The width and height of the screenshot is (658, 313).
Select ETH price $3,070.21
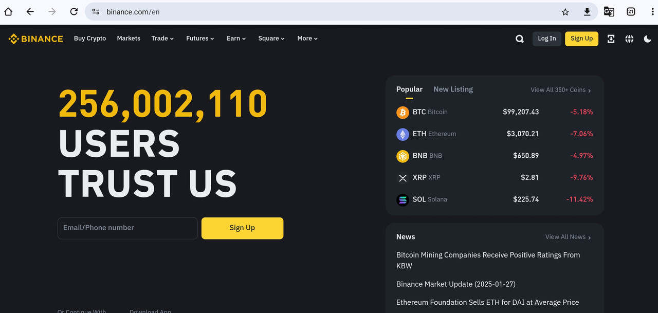pos(523,134)
